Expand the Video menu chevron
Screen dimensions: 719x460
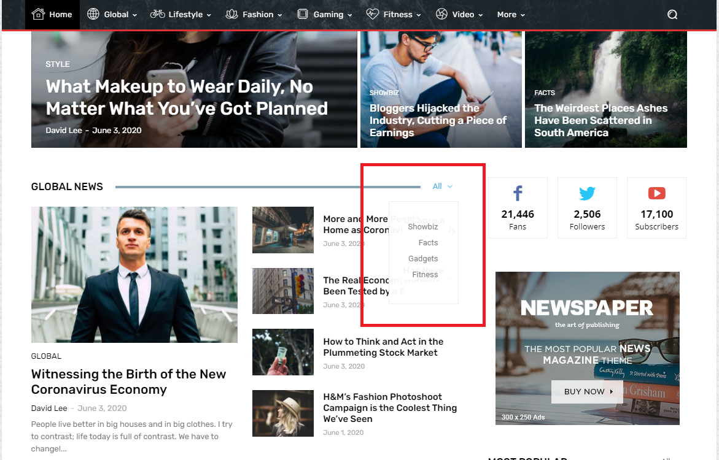point(481,15)
